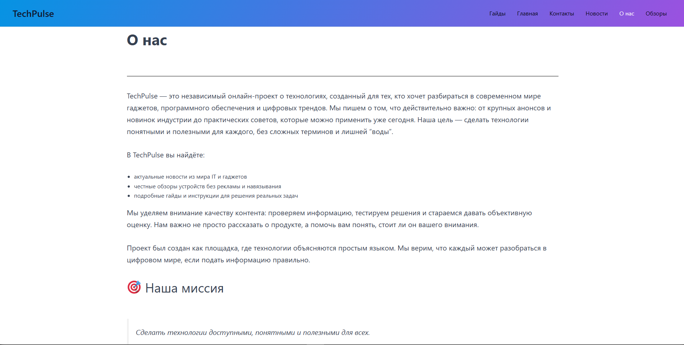
Task: Click the bullet marker before актуальные новости
Action: 129,177
